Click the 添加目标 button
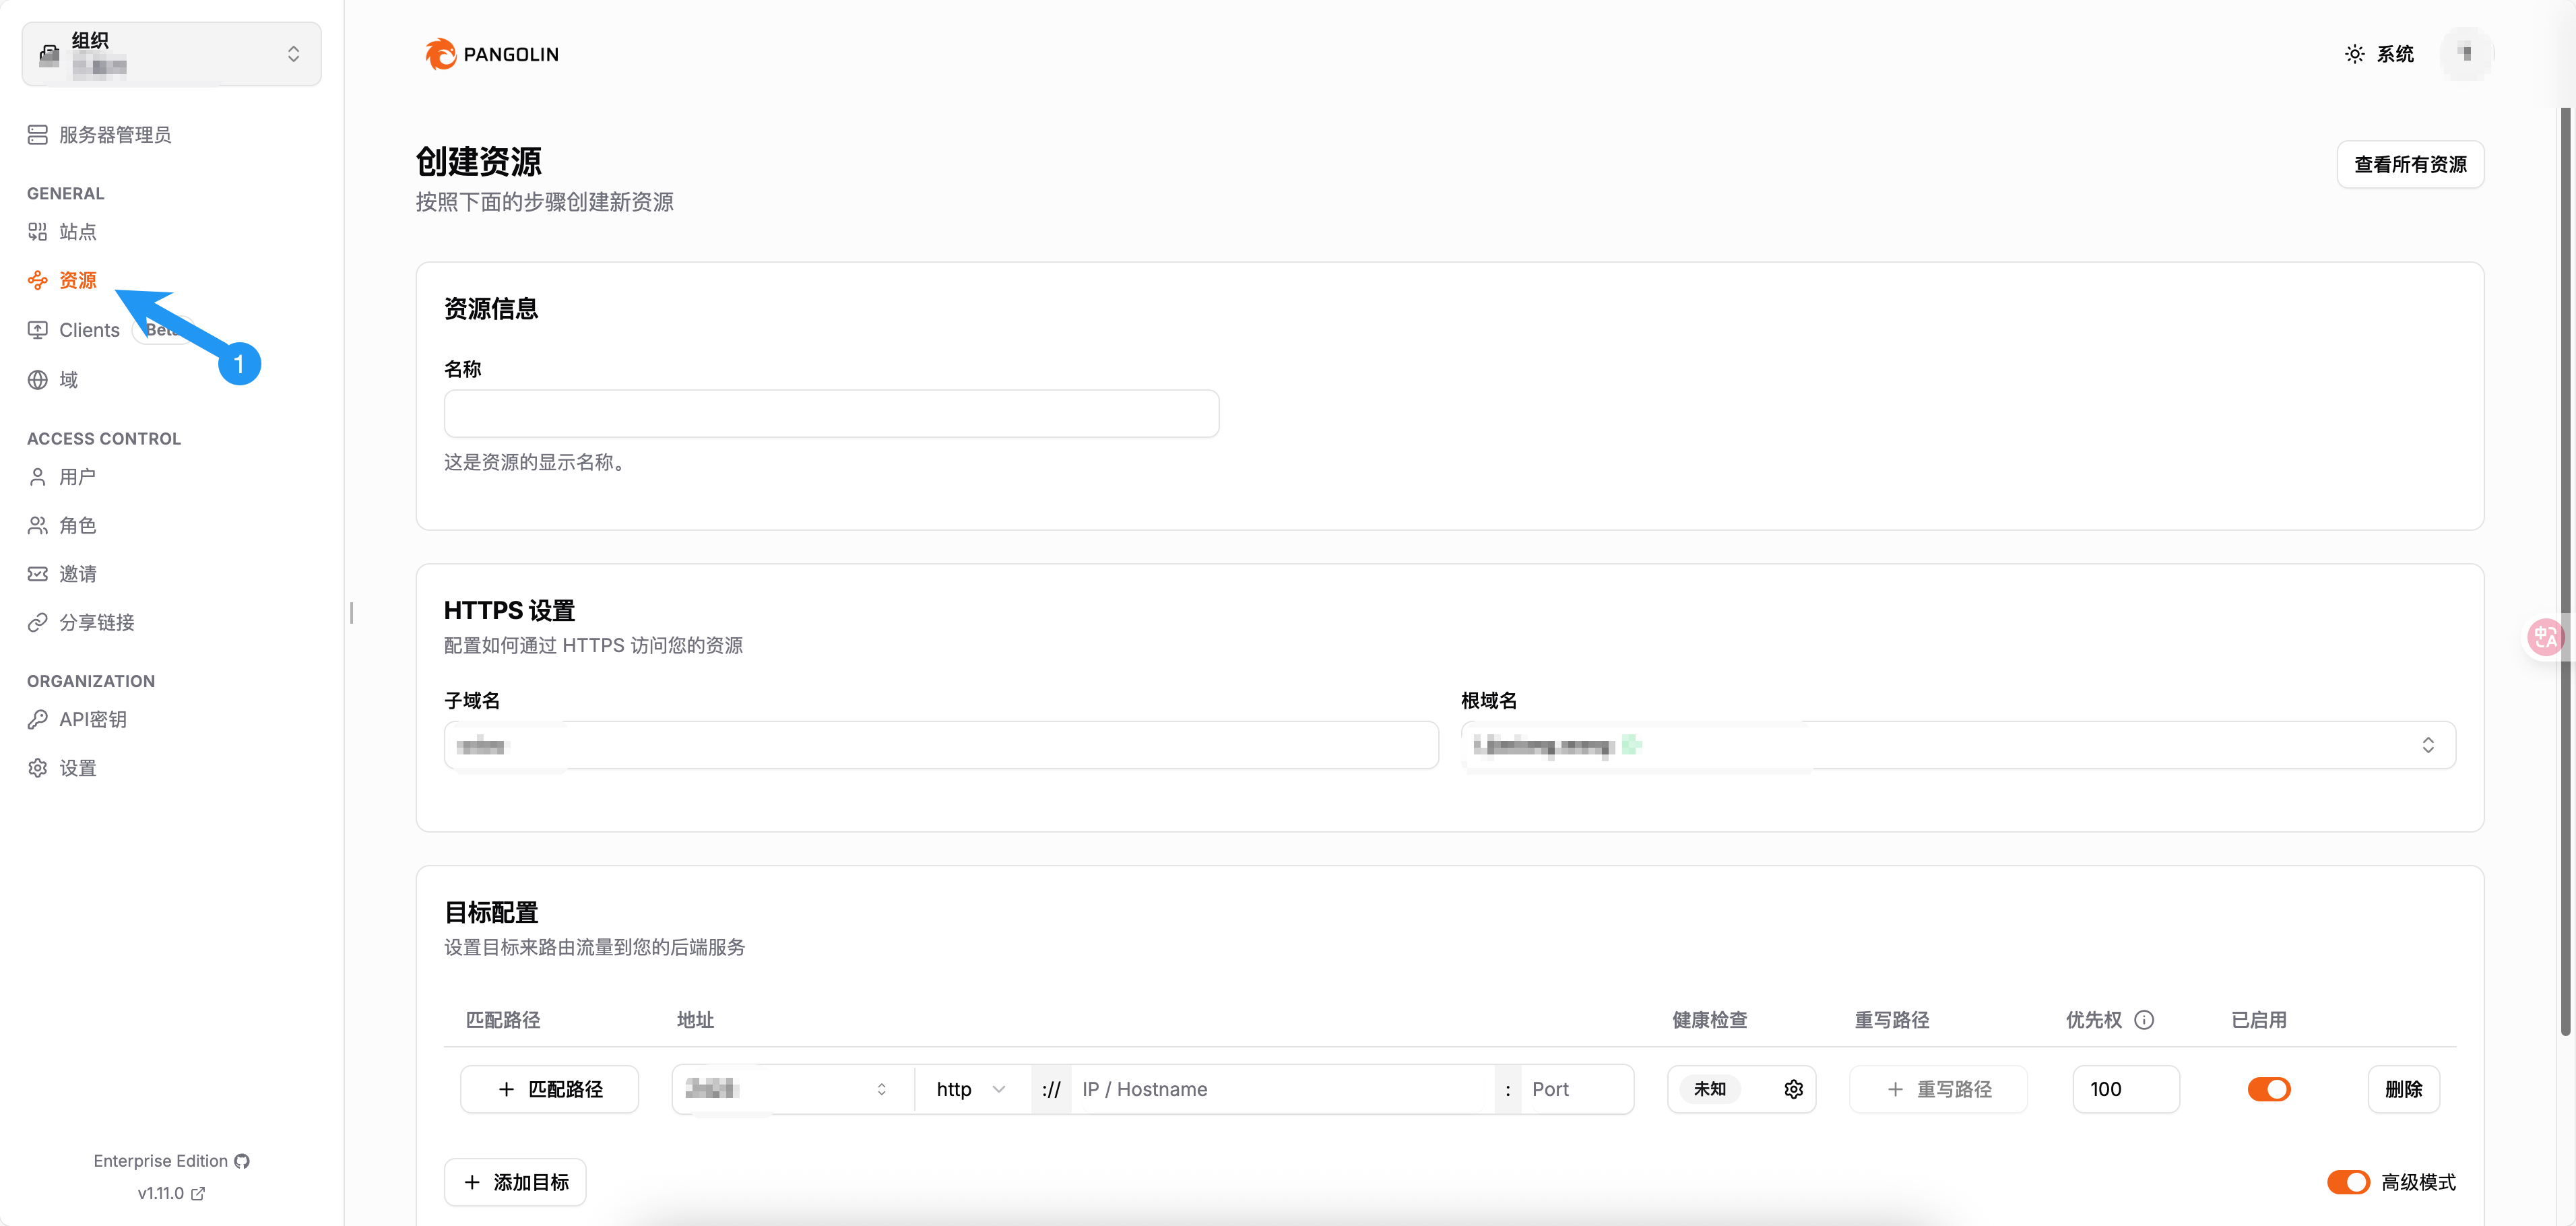 coord(515,1182)
